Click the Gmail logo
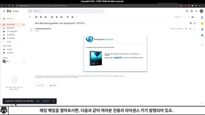 click(x=13, y=11)
